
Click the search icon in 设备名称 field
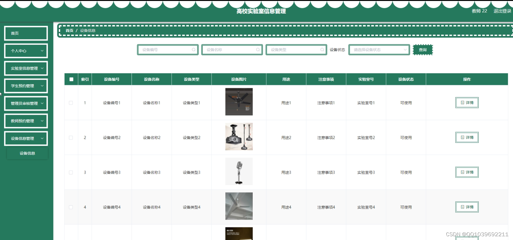[x=258, y=50]
